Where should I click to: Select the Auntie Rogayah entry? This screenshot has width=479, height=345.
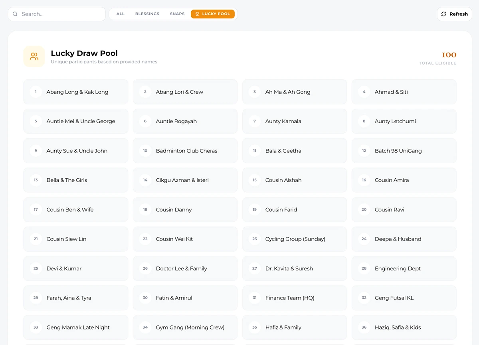[185, 121]
